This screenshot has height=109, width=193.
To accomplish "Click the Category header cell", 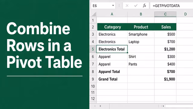I will pos(112,27).
